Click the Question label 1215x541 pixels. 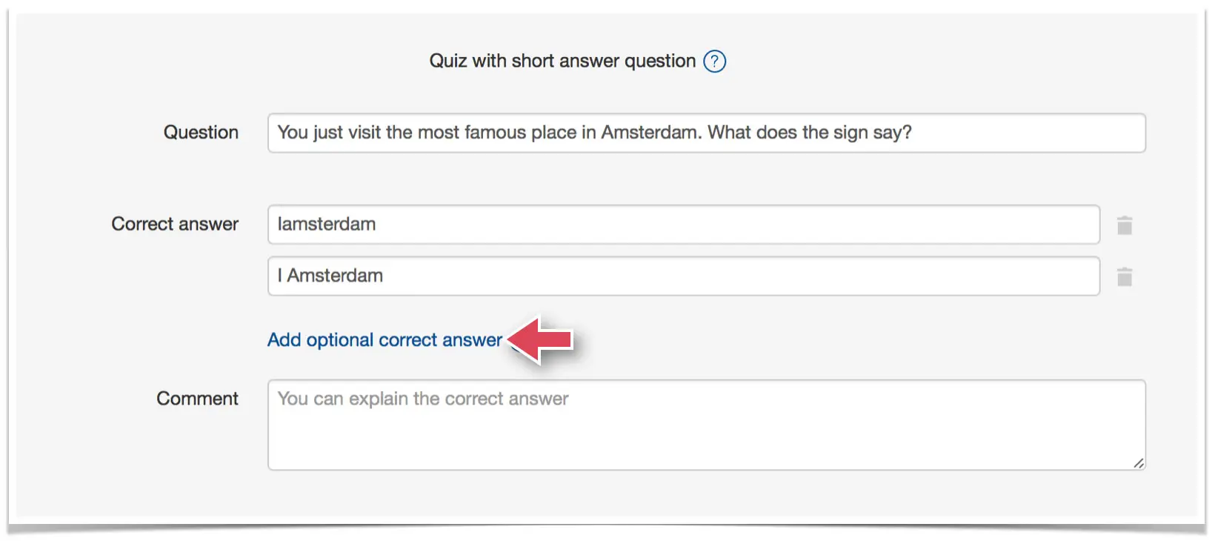pos(201,133)
